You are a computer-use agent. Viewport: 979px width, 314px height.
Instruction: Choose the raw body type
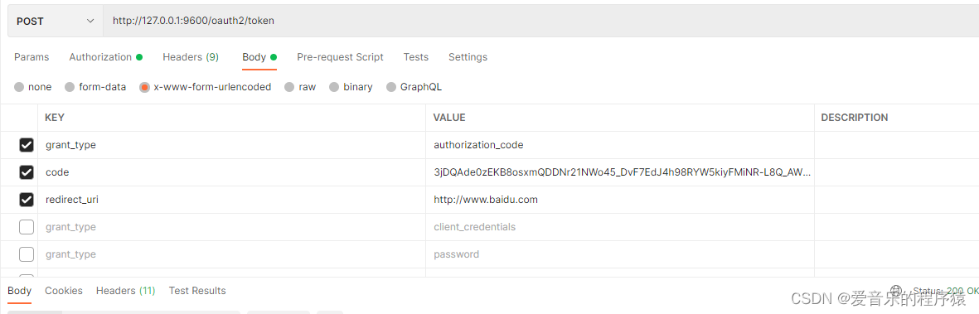click(300, 87)
